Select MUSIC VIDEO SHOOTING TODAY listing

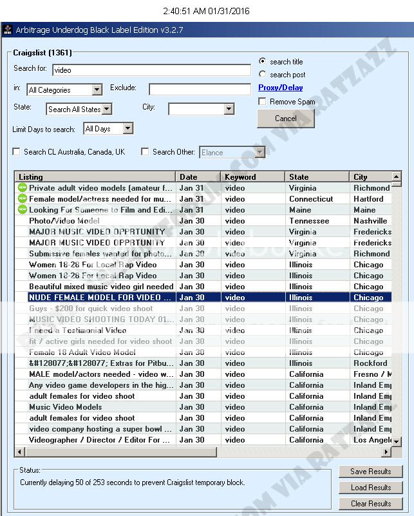point(203,320)
